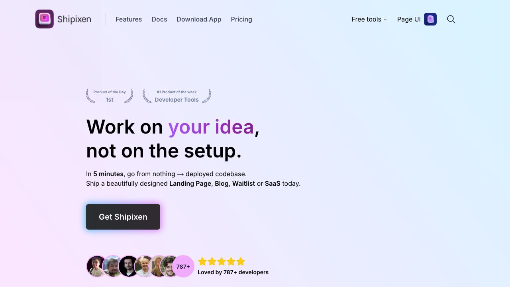Expand the Free tools dropdown
The image size is (510, 287).
click(x=369, y=19)
